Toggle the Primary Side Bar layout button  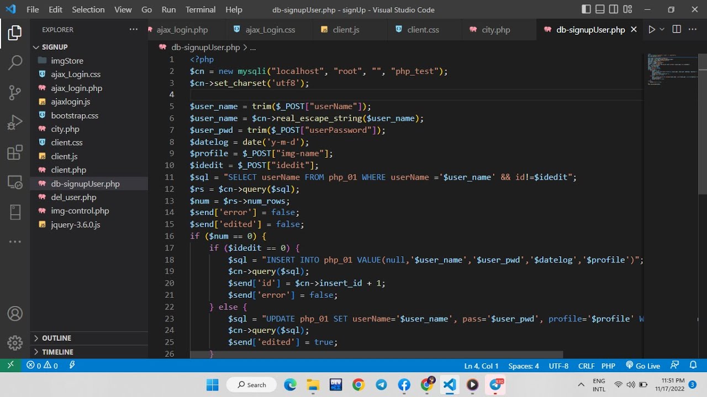586,9
